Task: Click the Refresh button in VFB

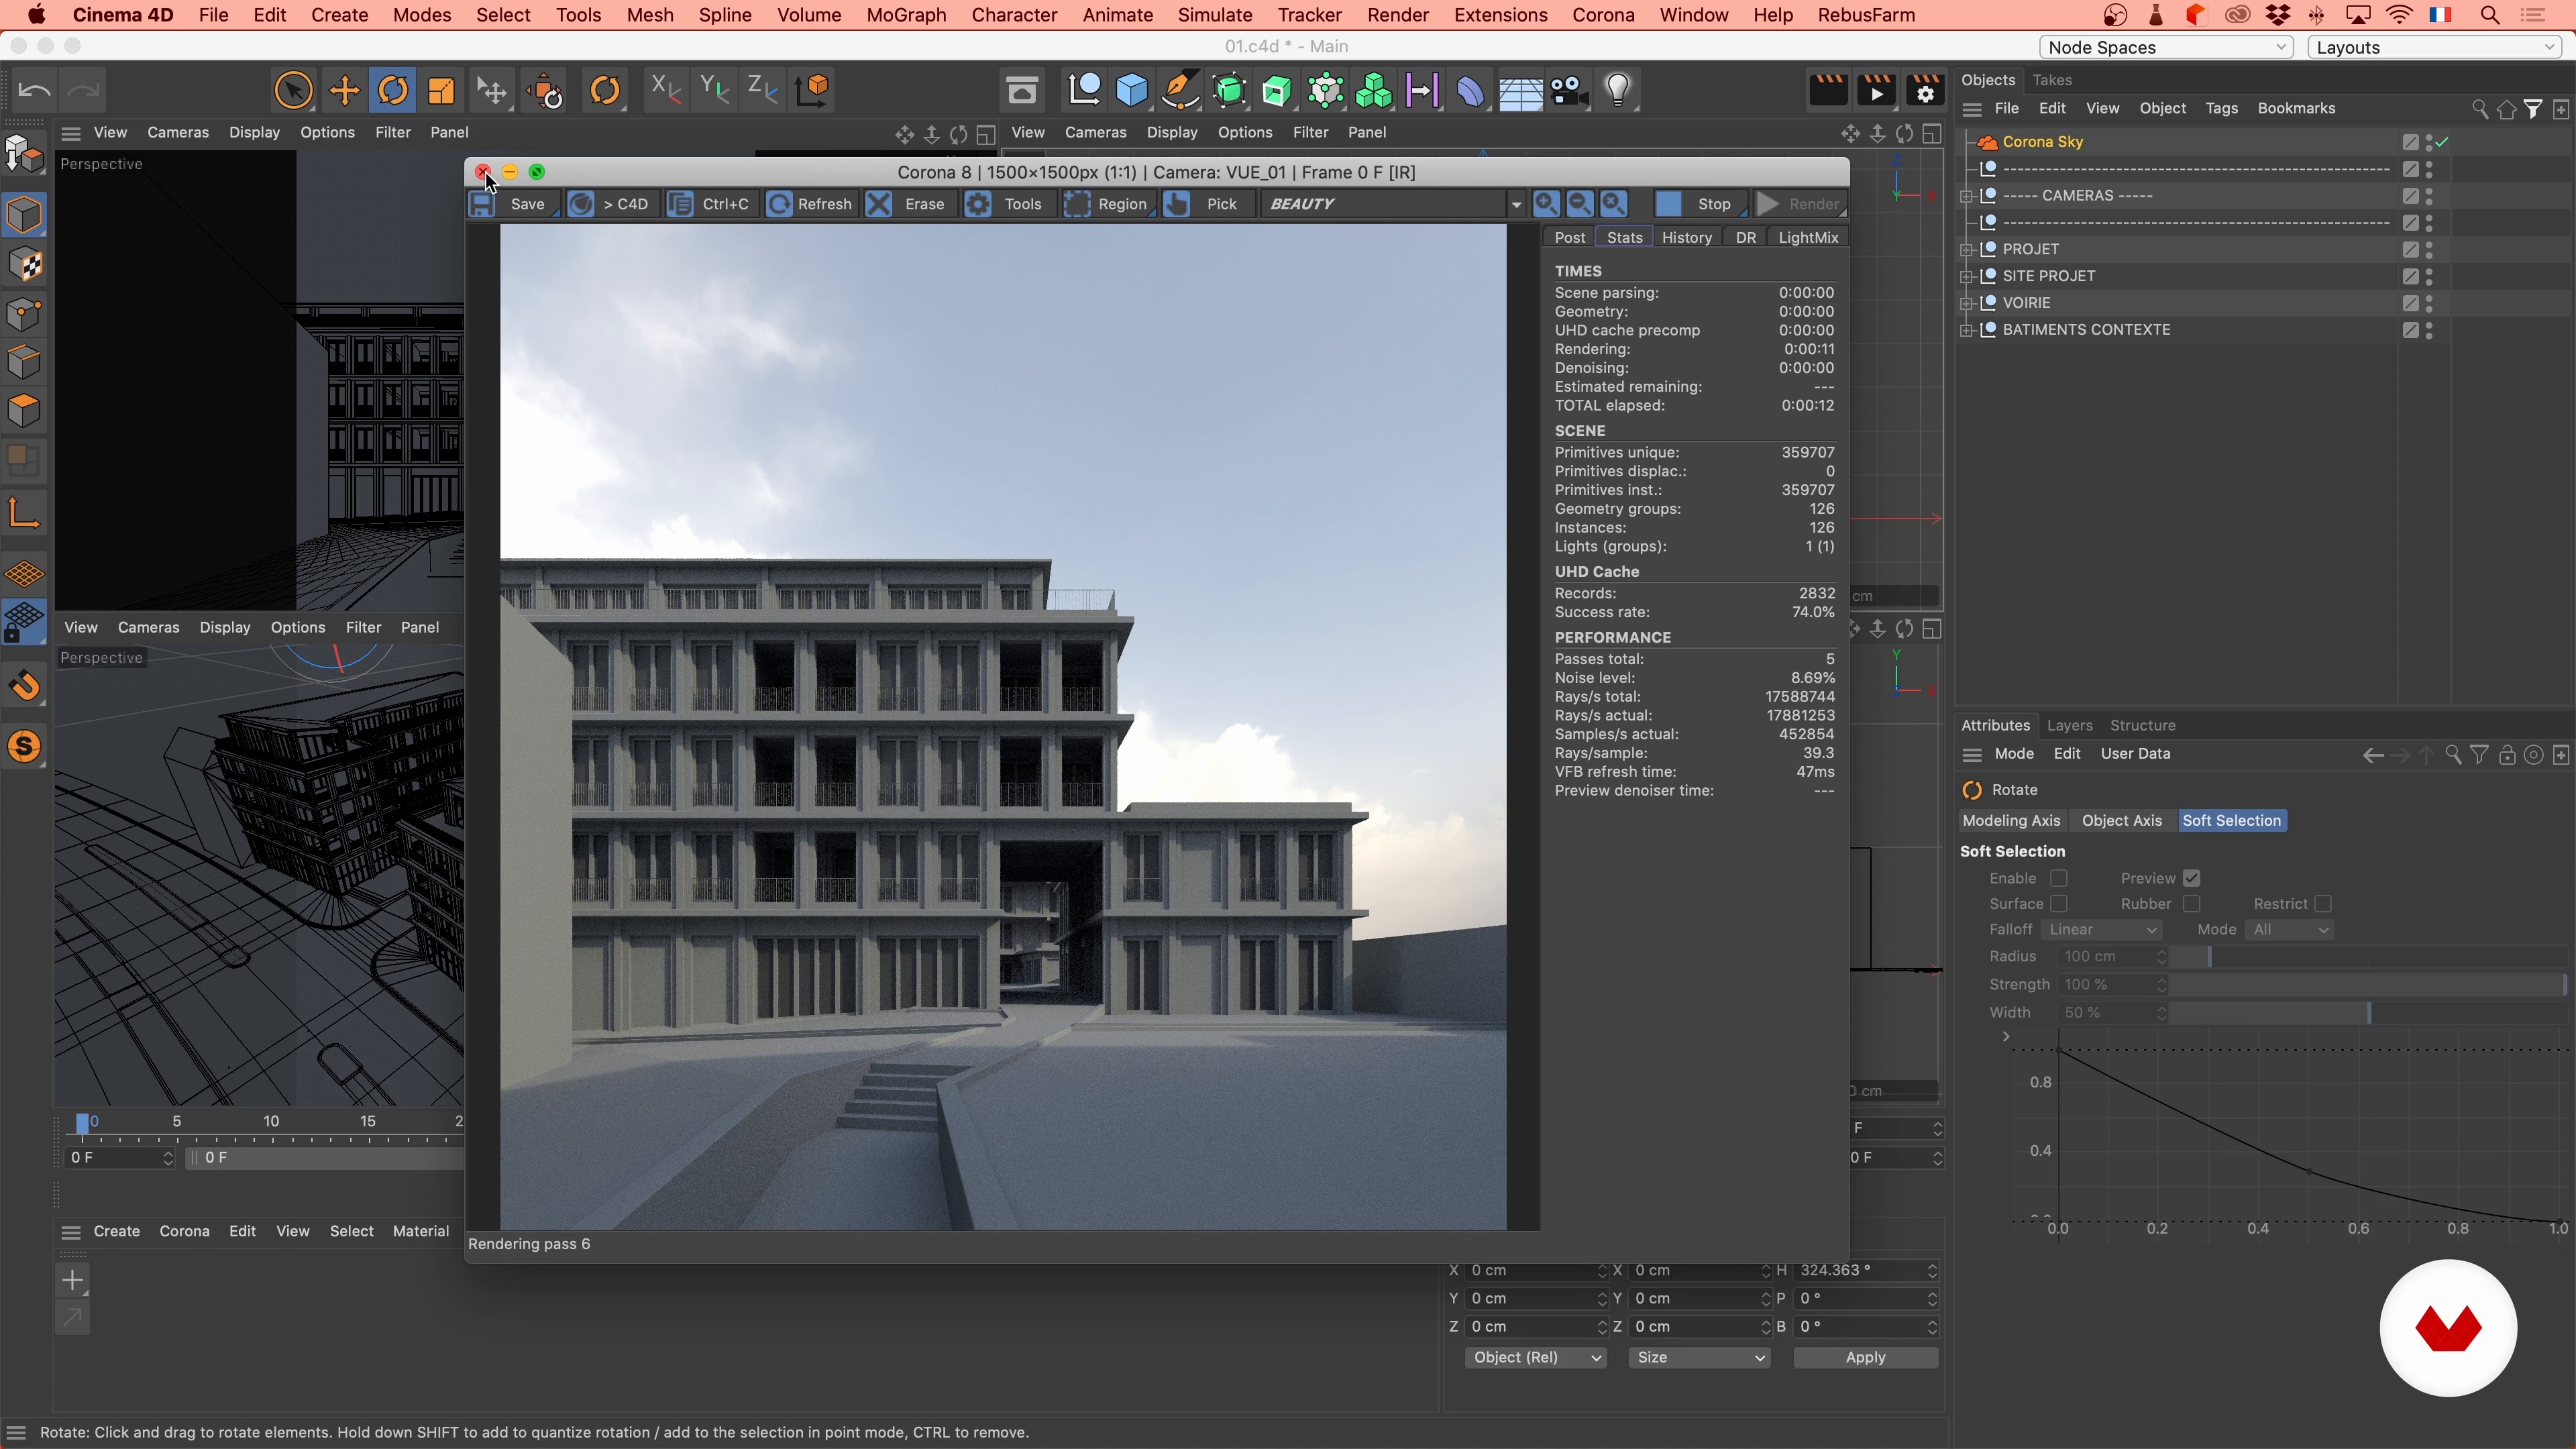Action: click(x=811, y=204)
